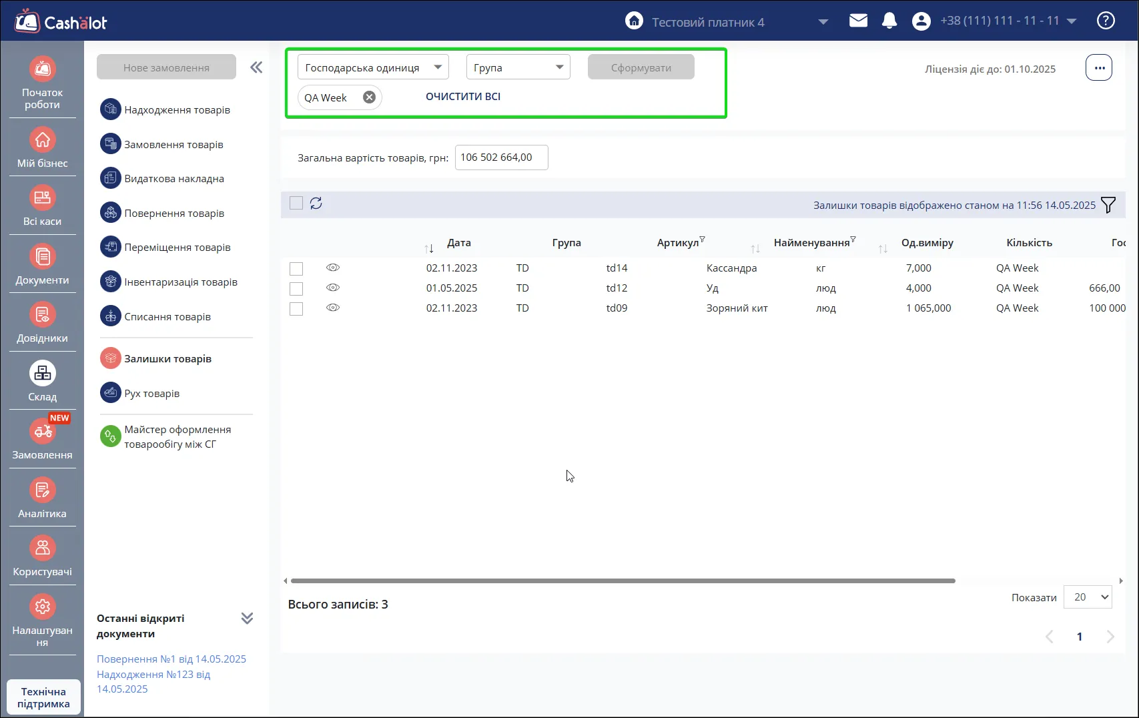Click the home icon beside Тестовий платник 4
This screenshot has height=718, width=1139.
(634, 21)
